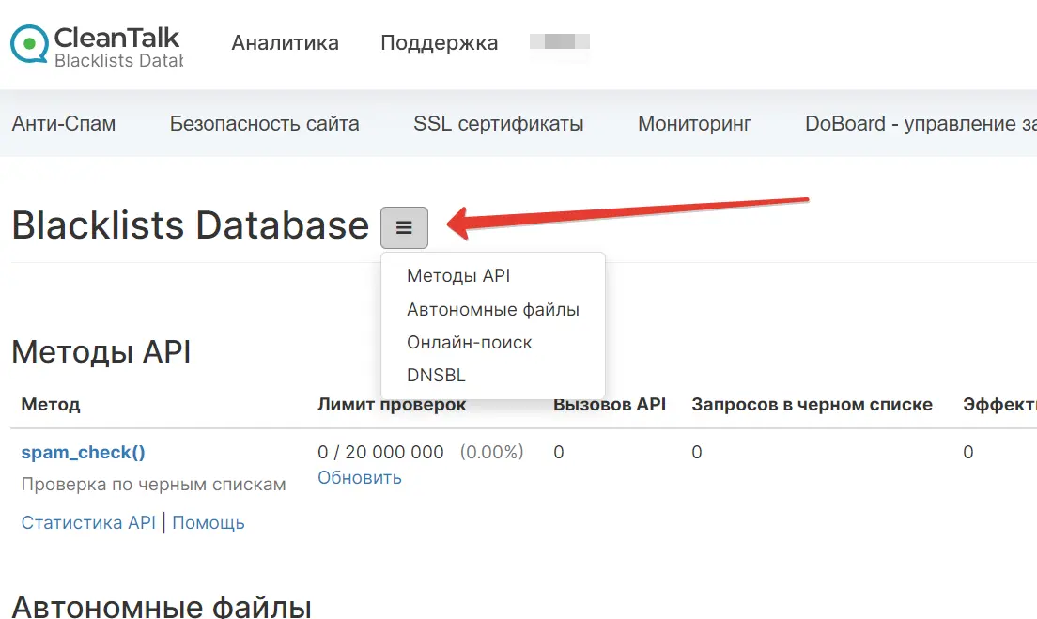Click the Blacklists Database page title

click(191, 225)
